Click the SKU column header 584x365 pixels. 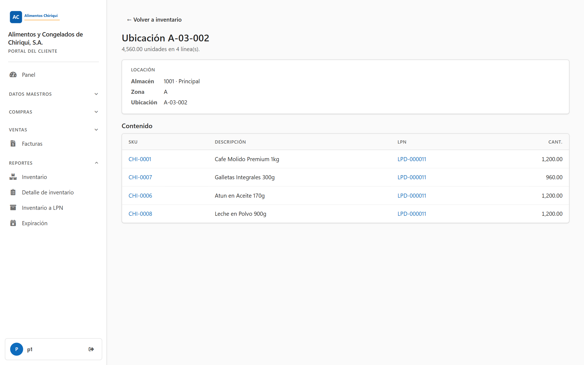[133, 142]
